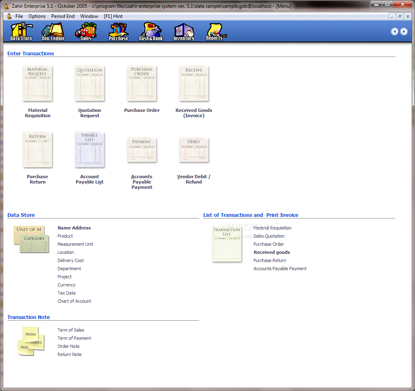Open the Accounts Payable Payment icon
Viewport: 415px width, 391px height.
click(x=142, y=150)
